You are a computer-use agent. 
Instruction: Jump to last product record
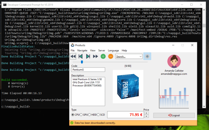95,56
